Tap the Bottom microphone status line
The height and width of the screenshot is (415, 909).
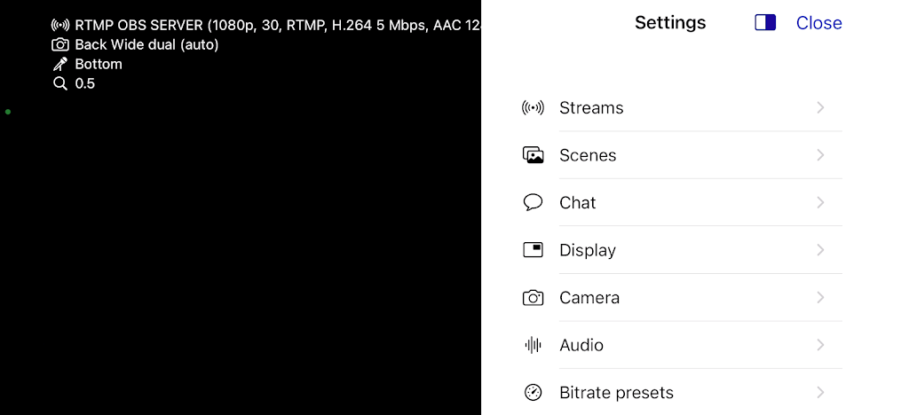click(98, 64)
